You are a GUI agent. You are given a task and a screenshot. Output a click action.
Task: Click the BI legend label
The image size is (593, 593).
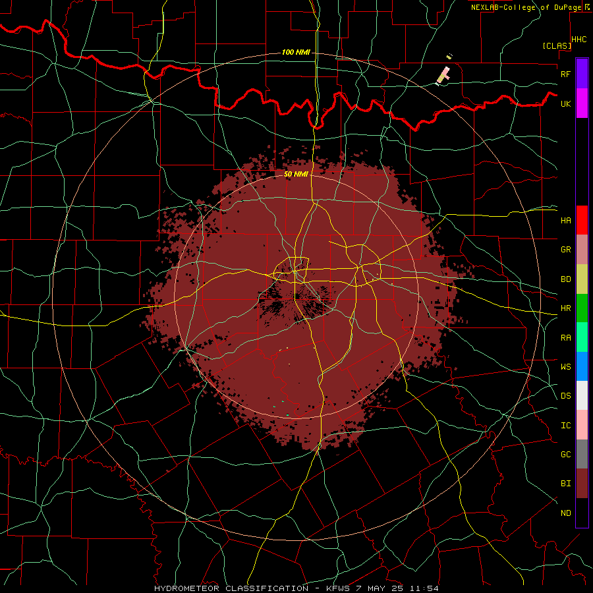click(565, 484)
